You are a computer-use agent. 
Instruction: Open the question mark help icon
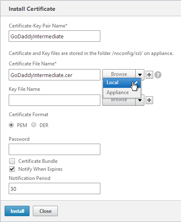click(x=158, y=75)
